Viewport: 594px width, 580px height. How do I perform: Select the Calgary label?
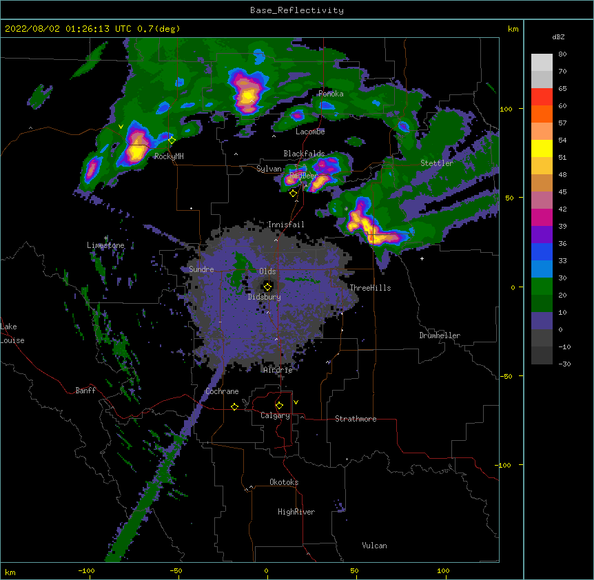[275, 415]
